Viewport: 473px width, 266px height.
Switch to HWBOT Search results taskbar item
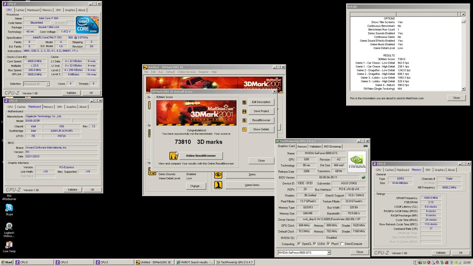click(x=195, y=262)
